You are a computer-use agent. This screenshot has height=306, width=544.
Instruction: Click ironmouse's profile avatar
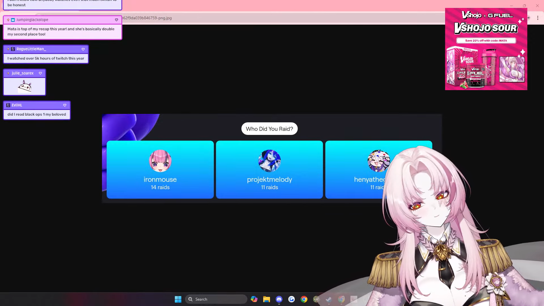point(160,161)
